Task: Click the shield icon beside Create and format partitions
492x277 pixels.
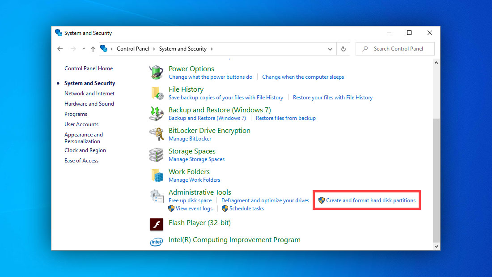Action: pos(321,200)
